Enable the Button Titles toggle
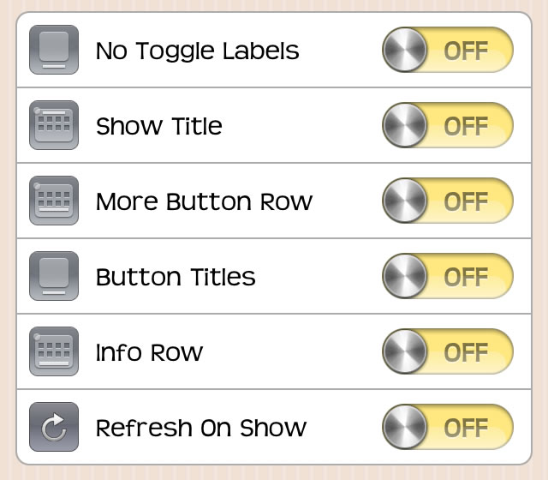This screenshot has width=548, height=480. tap(448, 276)
